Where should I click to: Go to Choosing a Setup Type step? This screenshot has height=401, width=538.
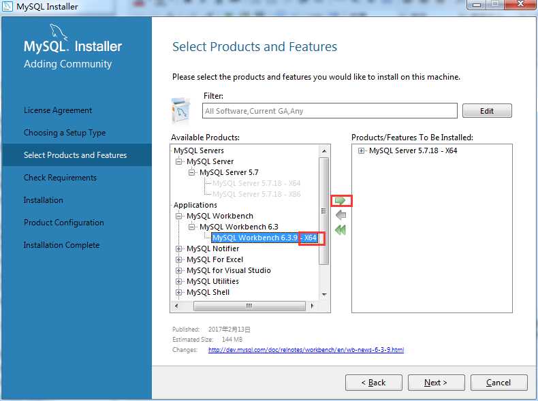[65, 133]
